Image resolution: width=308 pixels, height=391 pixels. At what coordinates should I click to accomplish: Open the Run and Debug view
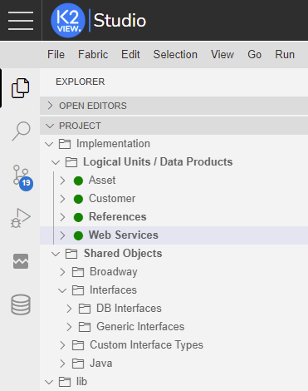pyautogui.click(x=21, y=218)
